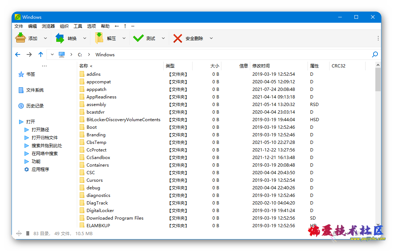Collapse the 打开 tree section
The width and height of the screenshot is (393, 251).
click(x=21, y=122)
